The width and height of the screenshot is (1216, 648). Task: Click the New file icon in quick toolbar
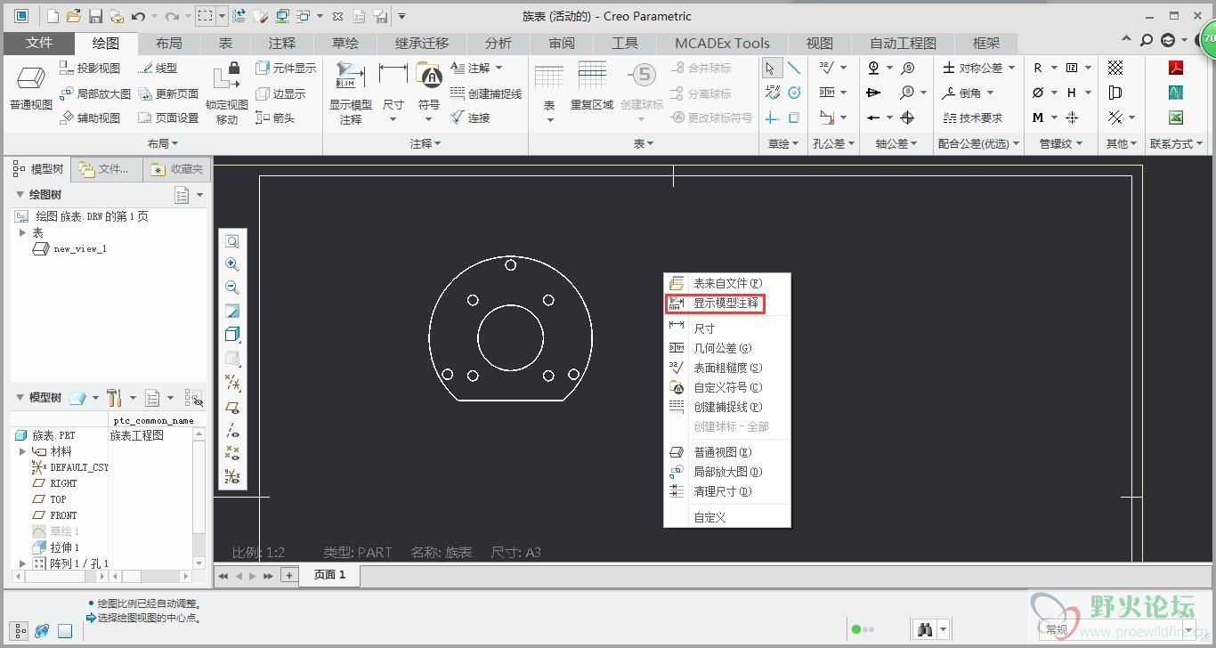point(53,16)
